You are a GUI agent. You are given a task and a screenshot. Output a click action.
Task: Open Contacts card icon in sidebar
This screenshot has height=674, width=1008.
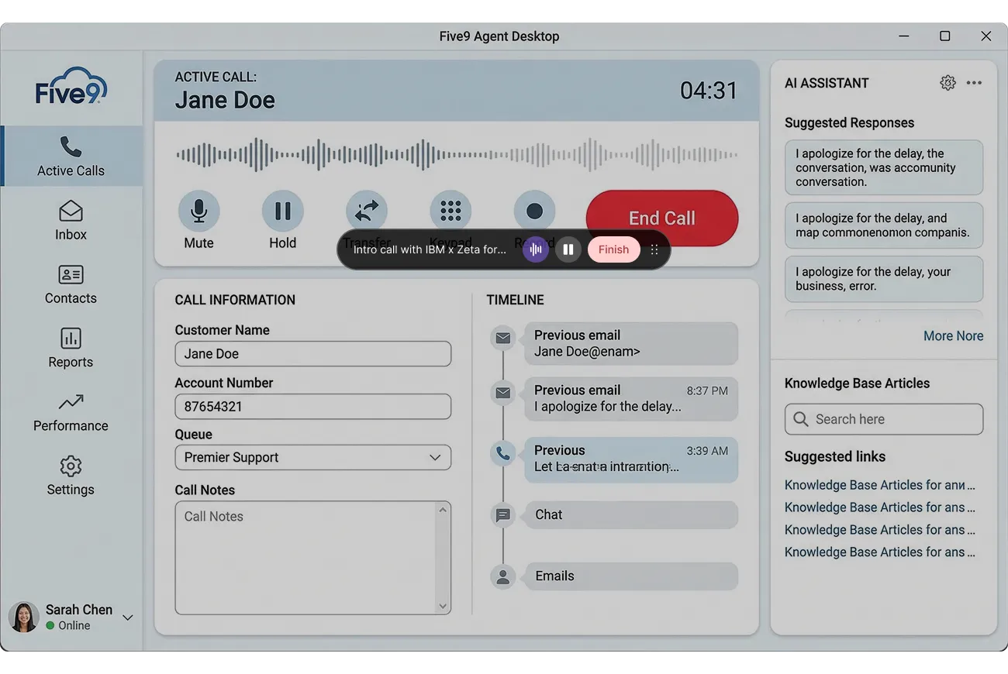click(71, 274)
